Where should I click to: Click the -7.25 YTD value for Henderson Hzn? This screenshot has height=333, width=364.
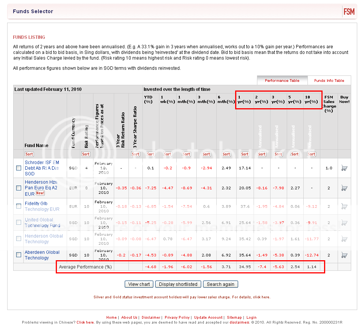pos(151,188)
